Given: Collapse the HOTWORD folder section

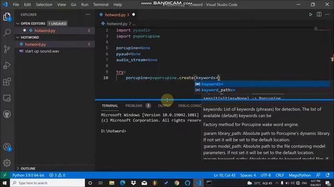Looking at the screenshot, I should (x=18, y=37).
